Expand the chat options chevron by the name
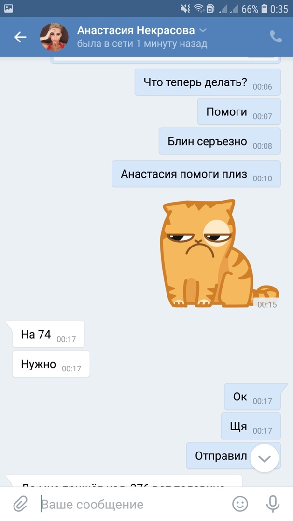Viewport: 293px width, 521px height. [203, 30]
